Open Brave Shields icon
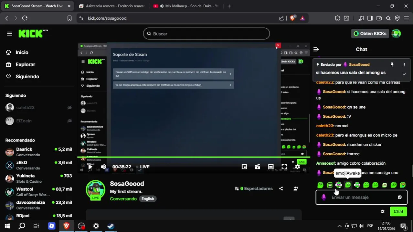Viewport: 413px width, 232px height. tap(292, 18)
